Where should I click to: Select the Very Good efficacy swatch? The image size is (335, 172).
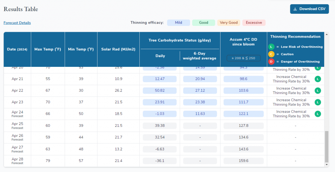pyautogui.click(x=229, y=23)
